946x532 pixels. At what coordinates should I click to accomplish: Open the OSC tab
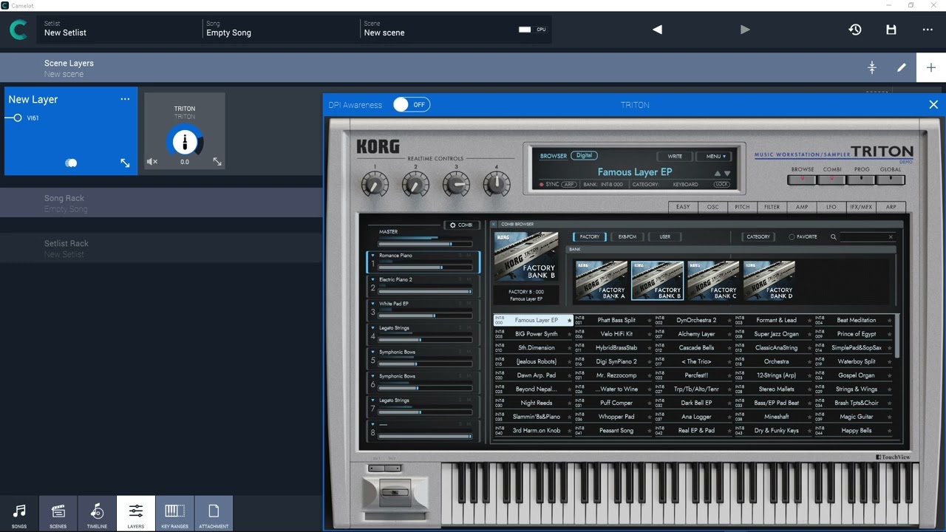point(712,207)
